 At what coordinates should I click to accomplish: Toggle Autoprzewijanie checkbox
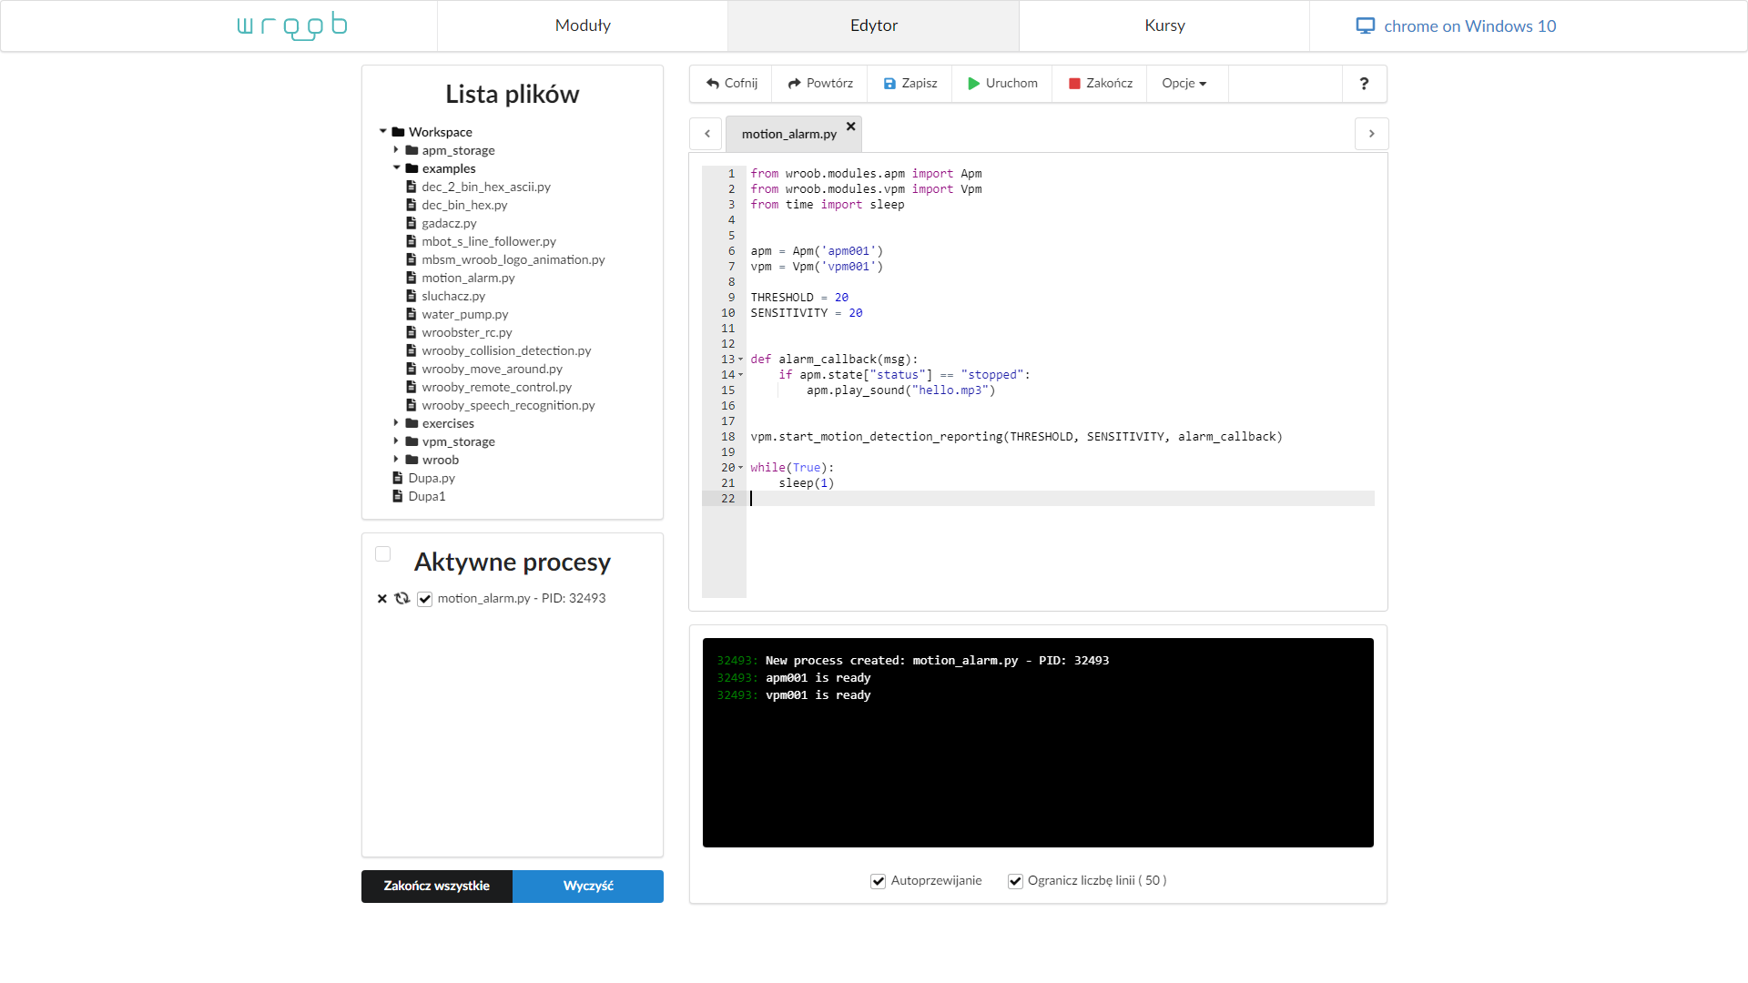(x=879, y=881)
